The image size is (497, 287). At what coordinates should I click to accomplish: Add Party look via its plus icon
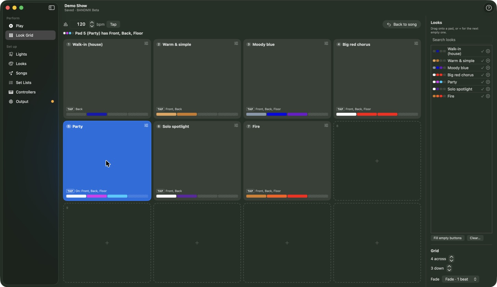tap(488, 82)
